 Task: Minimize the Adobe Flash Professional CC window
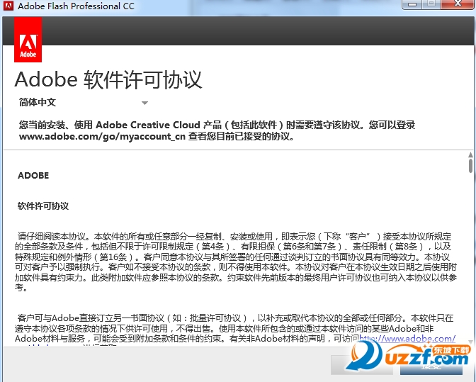point(412,4)
